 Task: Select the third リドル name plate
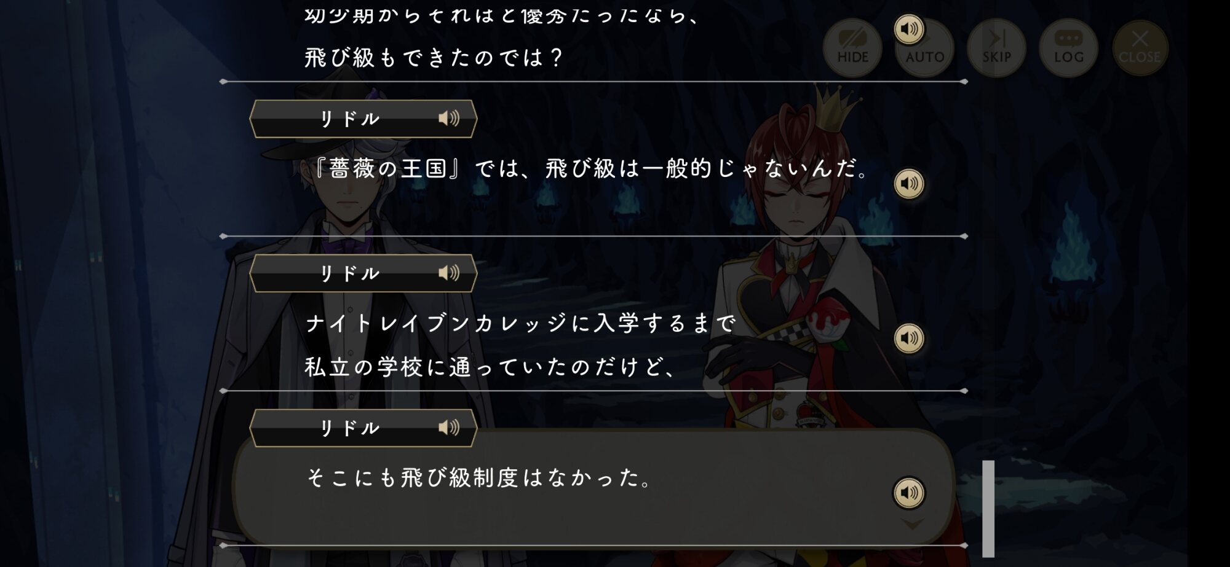[363, 428]
